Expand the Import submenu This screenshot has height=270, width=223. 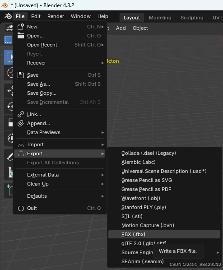pyautogui.click(x=60, y=144)
